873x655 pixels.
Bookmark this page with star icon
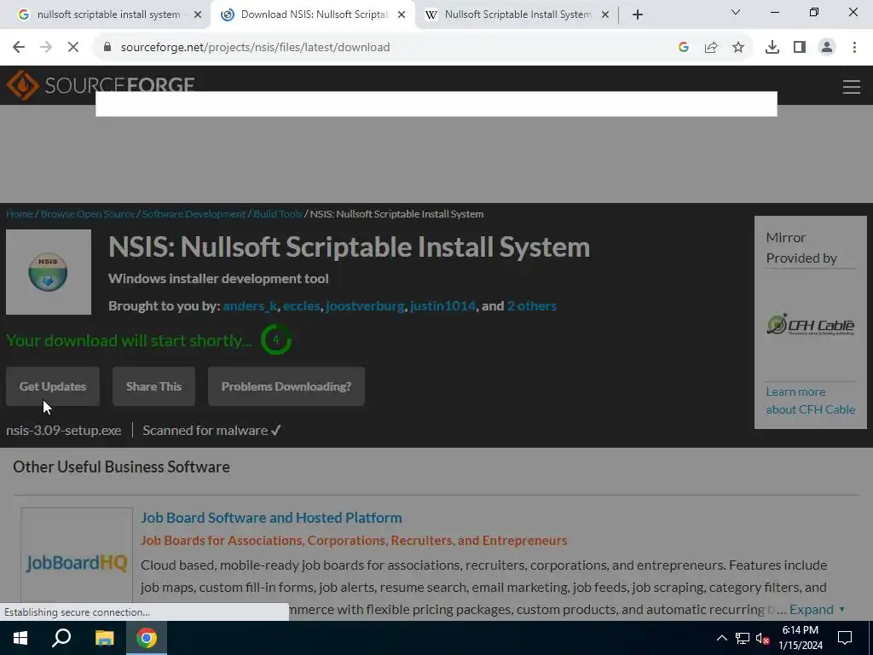pyautogui.click(x=738, y=48)
